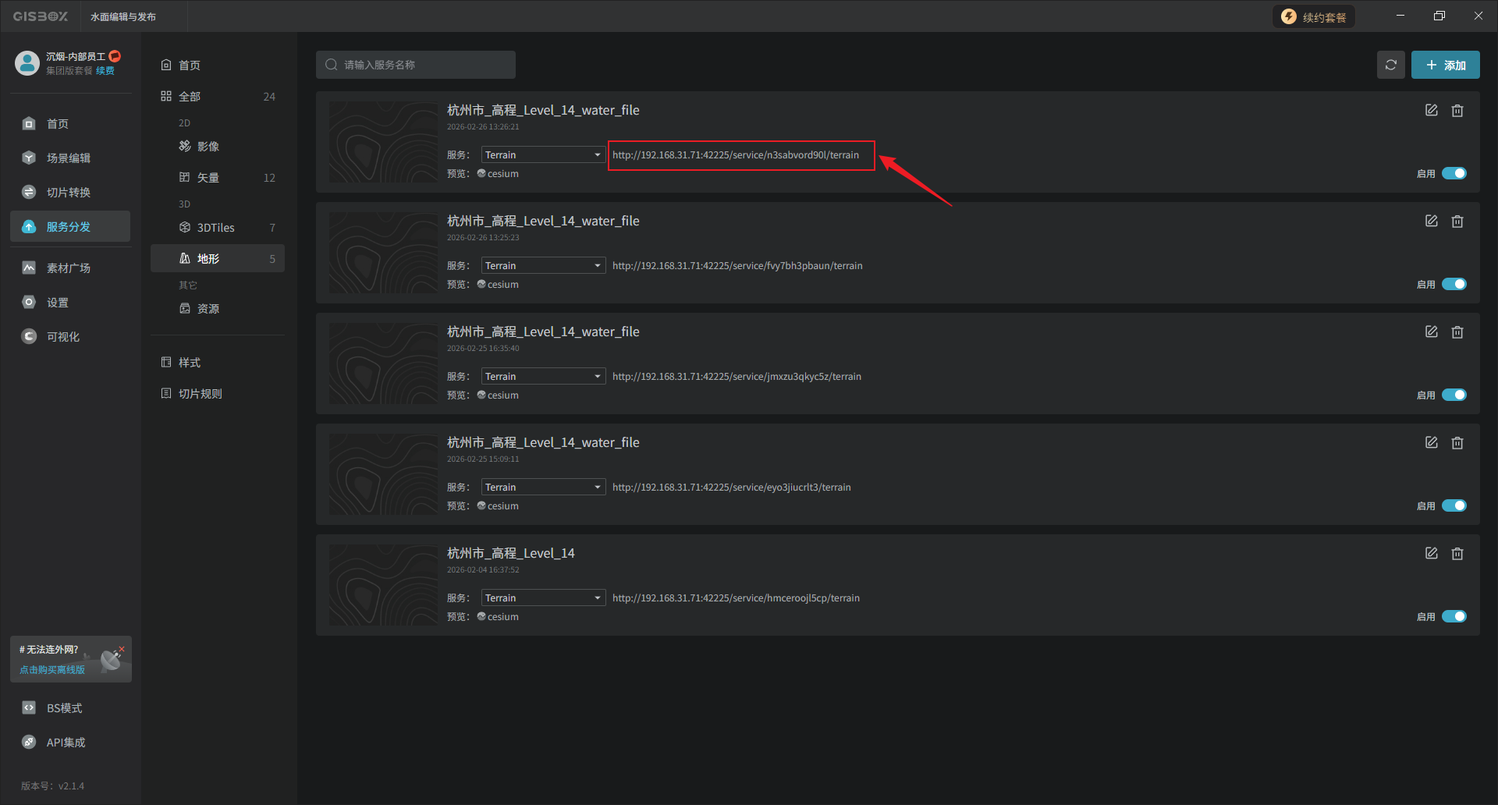
Task: Click the edit icon for the third terrain service
Action: coord(1431,332)
